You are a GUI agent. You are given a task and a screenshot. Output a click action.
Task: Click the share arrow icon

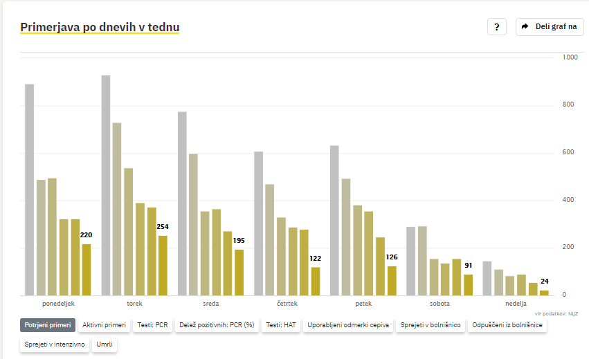[525, 27]
